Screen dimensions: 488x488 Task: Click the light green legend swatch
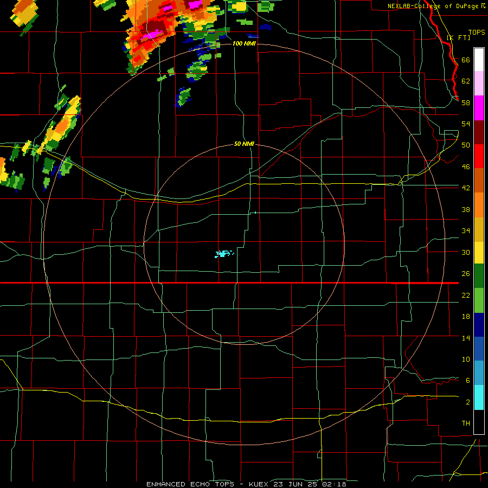tap(479, 300)
